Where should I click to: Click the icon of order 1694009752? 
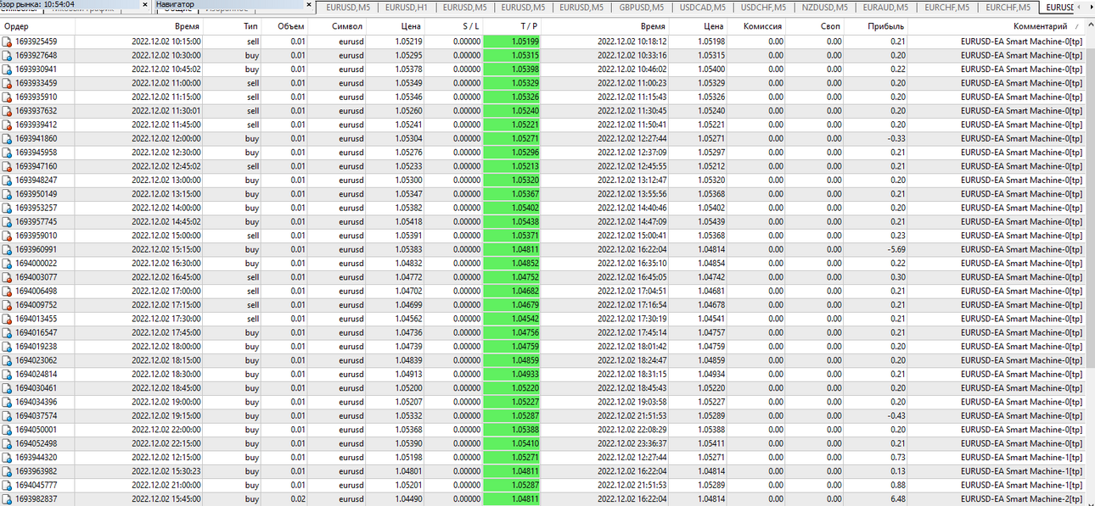click(8, 304)
